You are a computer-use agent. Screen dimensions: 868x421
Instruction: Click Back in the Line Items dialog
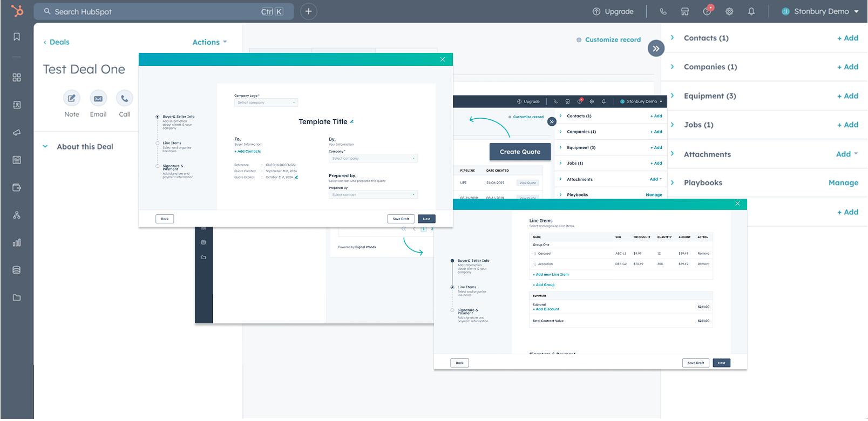(459, 363)
